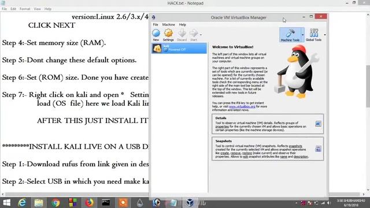This screenshot has width=370, height=208.
Task: Open the Windows Start button
Action: 6,203
